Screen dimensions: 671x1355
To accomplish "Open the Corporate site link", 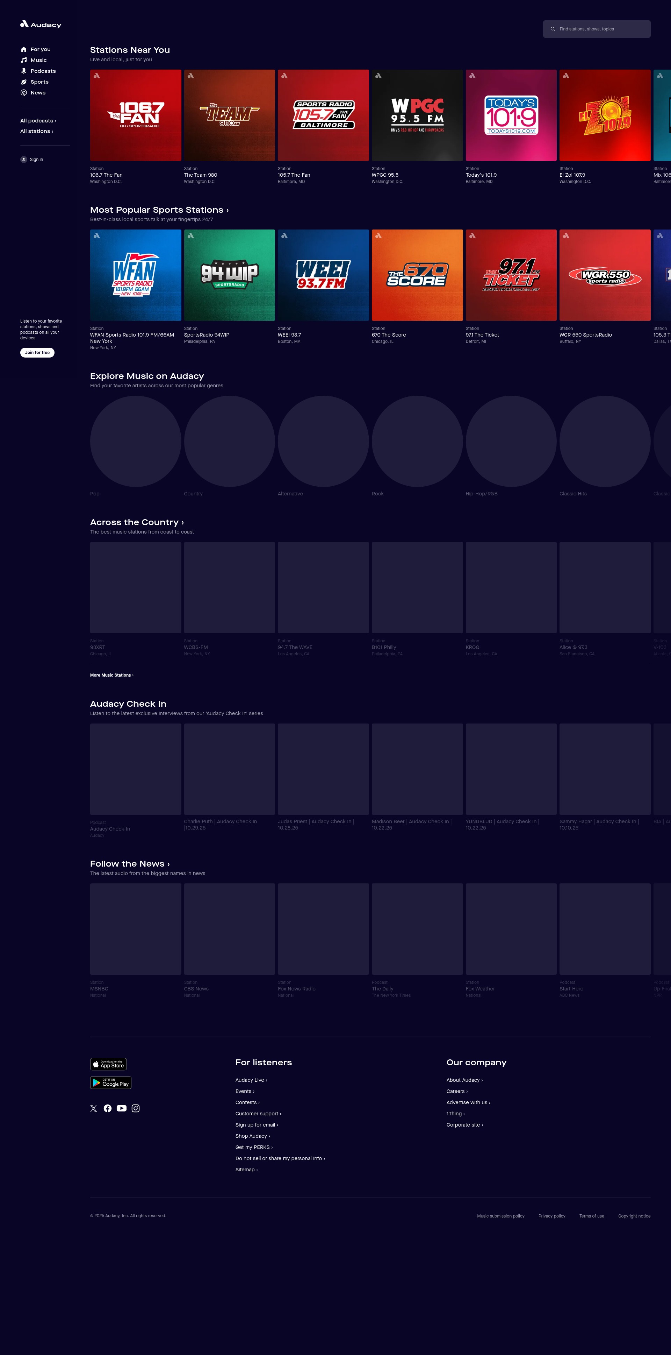I will tap(465, 1124).
